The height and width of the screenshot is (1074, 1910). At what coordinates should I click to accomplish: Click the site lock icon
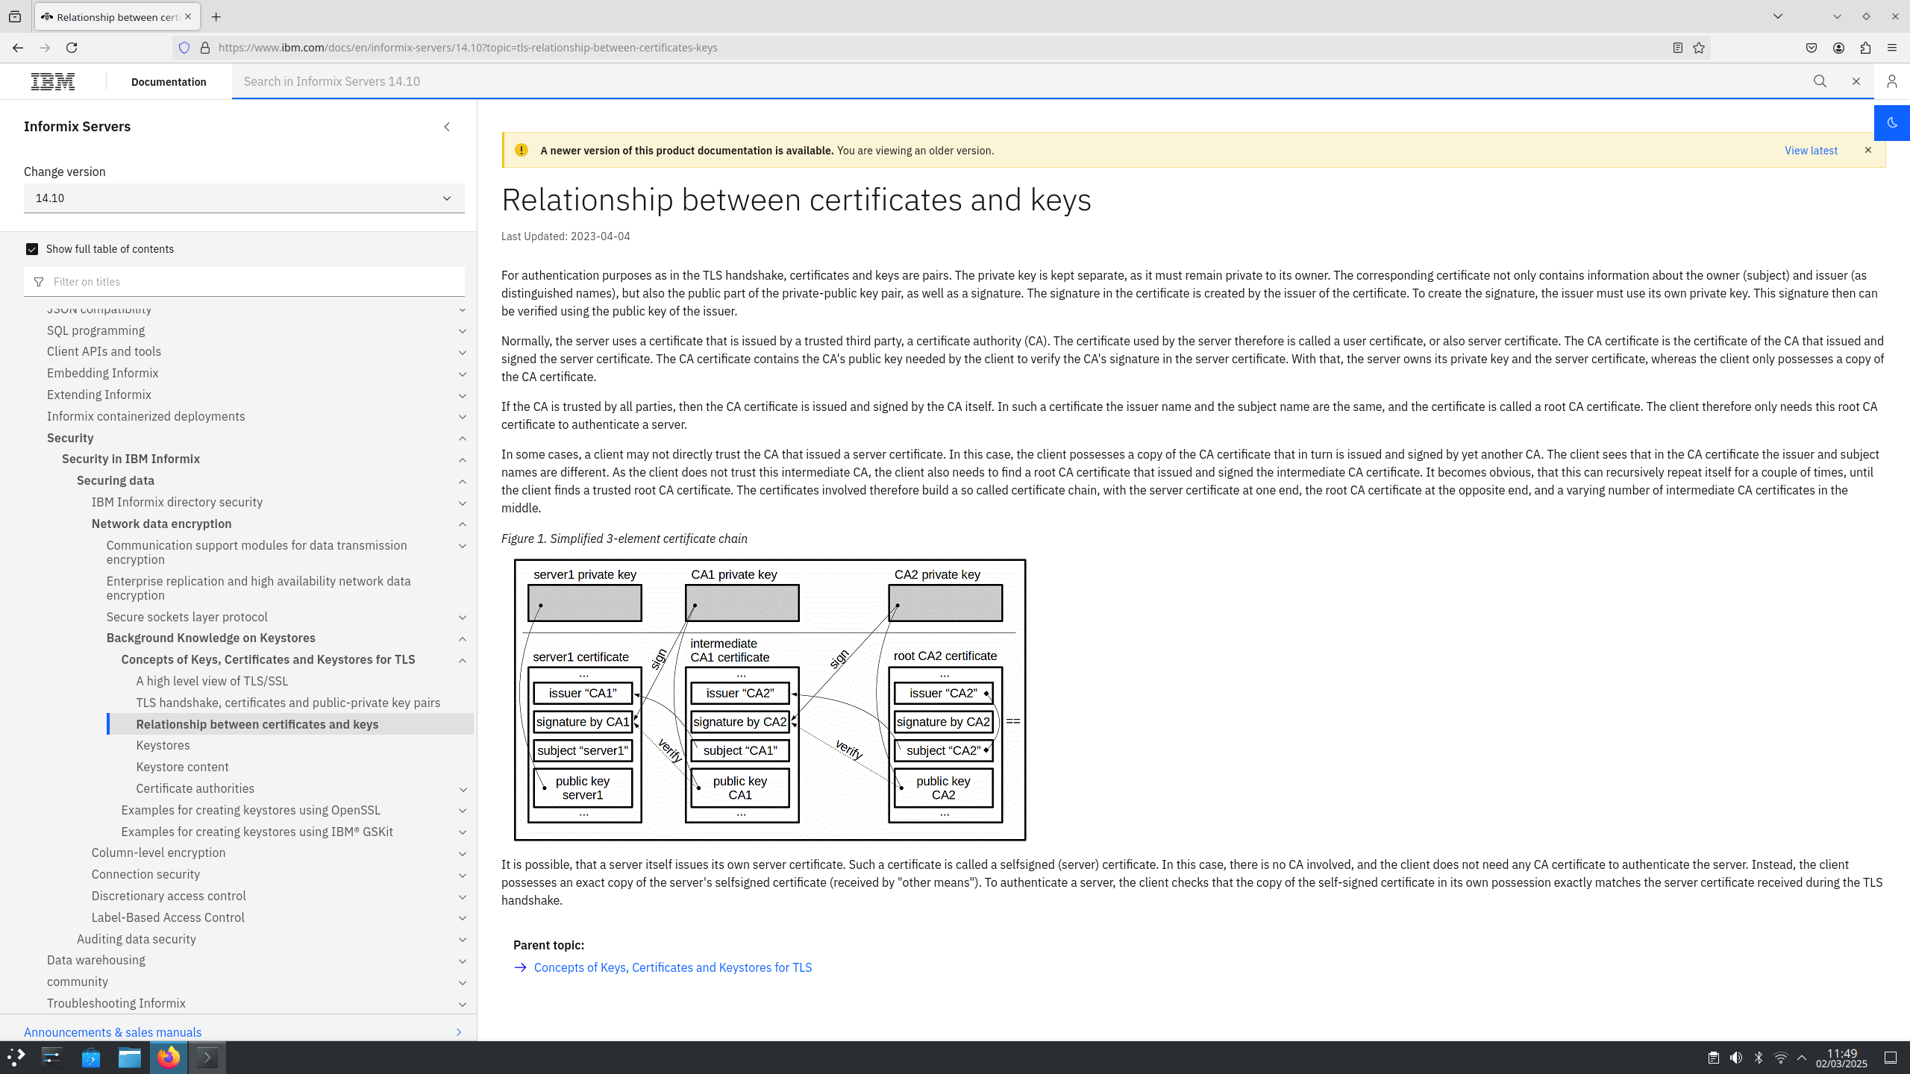(205, 48)
